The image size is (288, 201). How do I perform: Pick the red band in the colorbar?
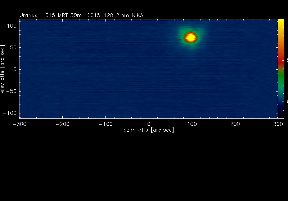tap(281, 61)
